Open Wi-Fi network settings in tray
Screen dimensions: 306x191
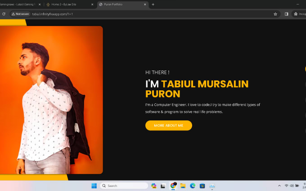pos(286,186)
